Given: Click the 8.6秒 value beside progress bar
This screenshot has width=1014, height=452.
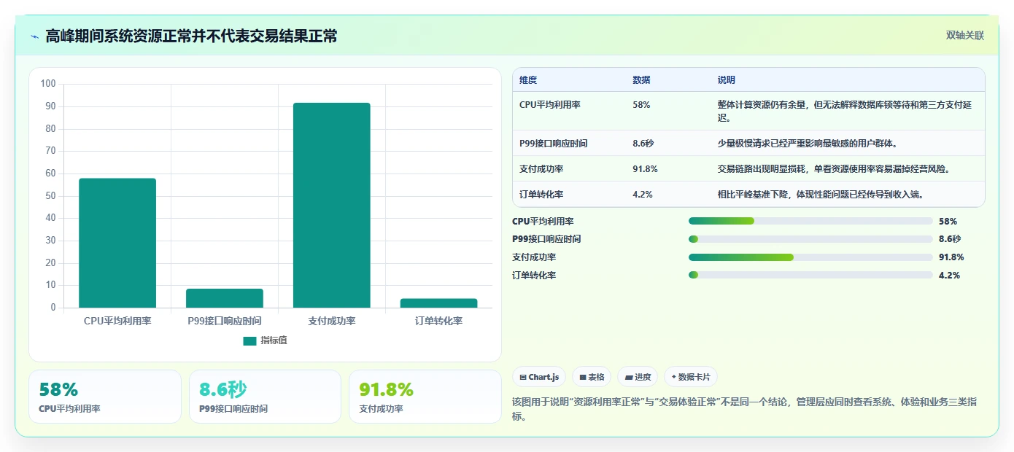Looking at the screenshot, I should [x=950, y=239].
